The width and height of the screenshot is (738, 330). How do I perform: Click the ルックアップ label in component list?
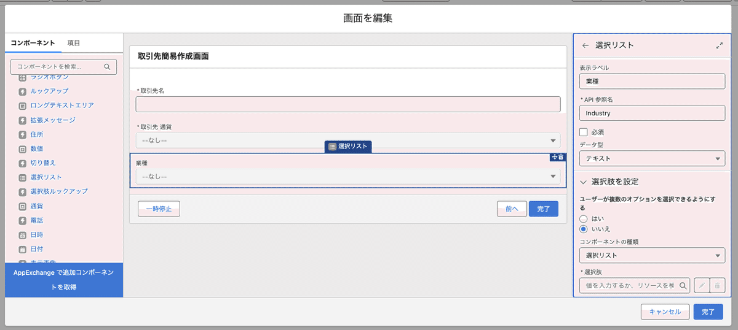point(50,91)
